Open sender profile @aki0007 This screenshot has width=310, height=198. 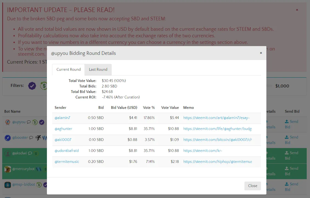click(63, 140)
